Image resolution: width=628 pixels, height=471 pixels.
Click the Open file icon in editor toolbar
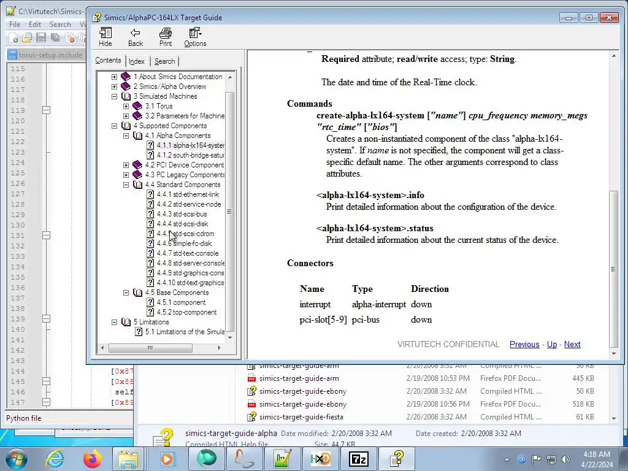pyautogui.click(x=27, y=38)
